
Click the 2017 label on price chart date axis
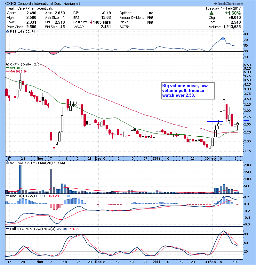[156, 159]
